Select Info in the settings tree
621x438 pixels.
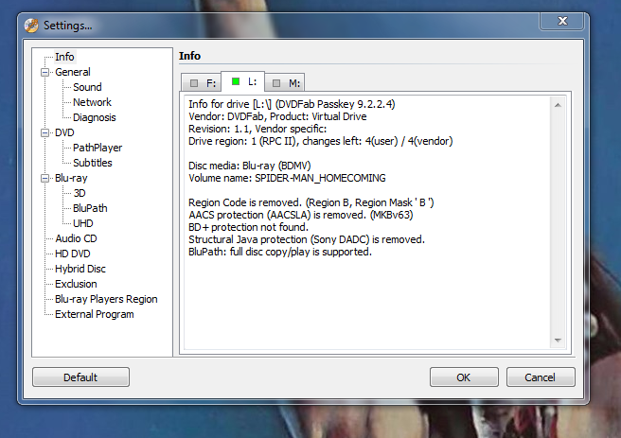pos(64,57)
